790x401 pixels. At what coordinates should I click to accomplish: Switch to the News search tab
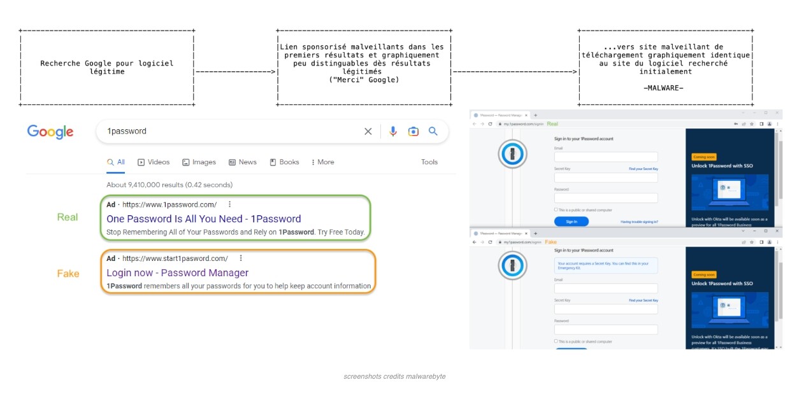point(243,162)
